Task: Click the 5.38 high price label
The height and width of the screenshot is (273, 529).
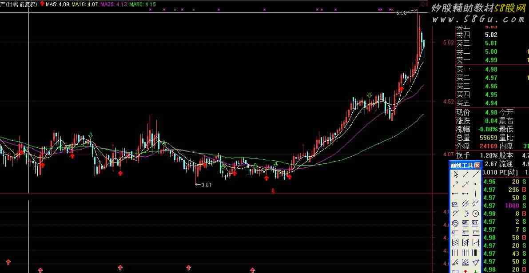Action: (402, 13)
